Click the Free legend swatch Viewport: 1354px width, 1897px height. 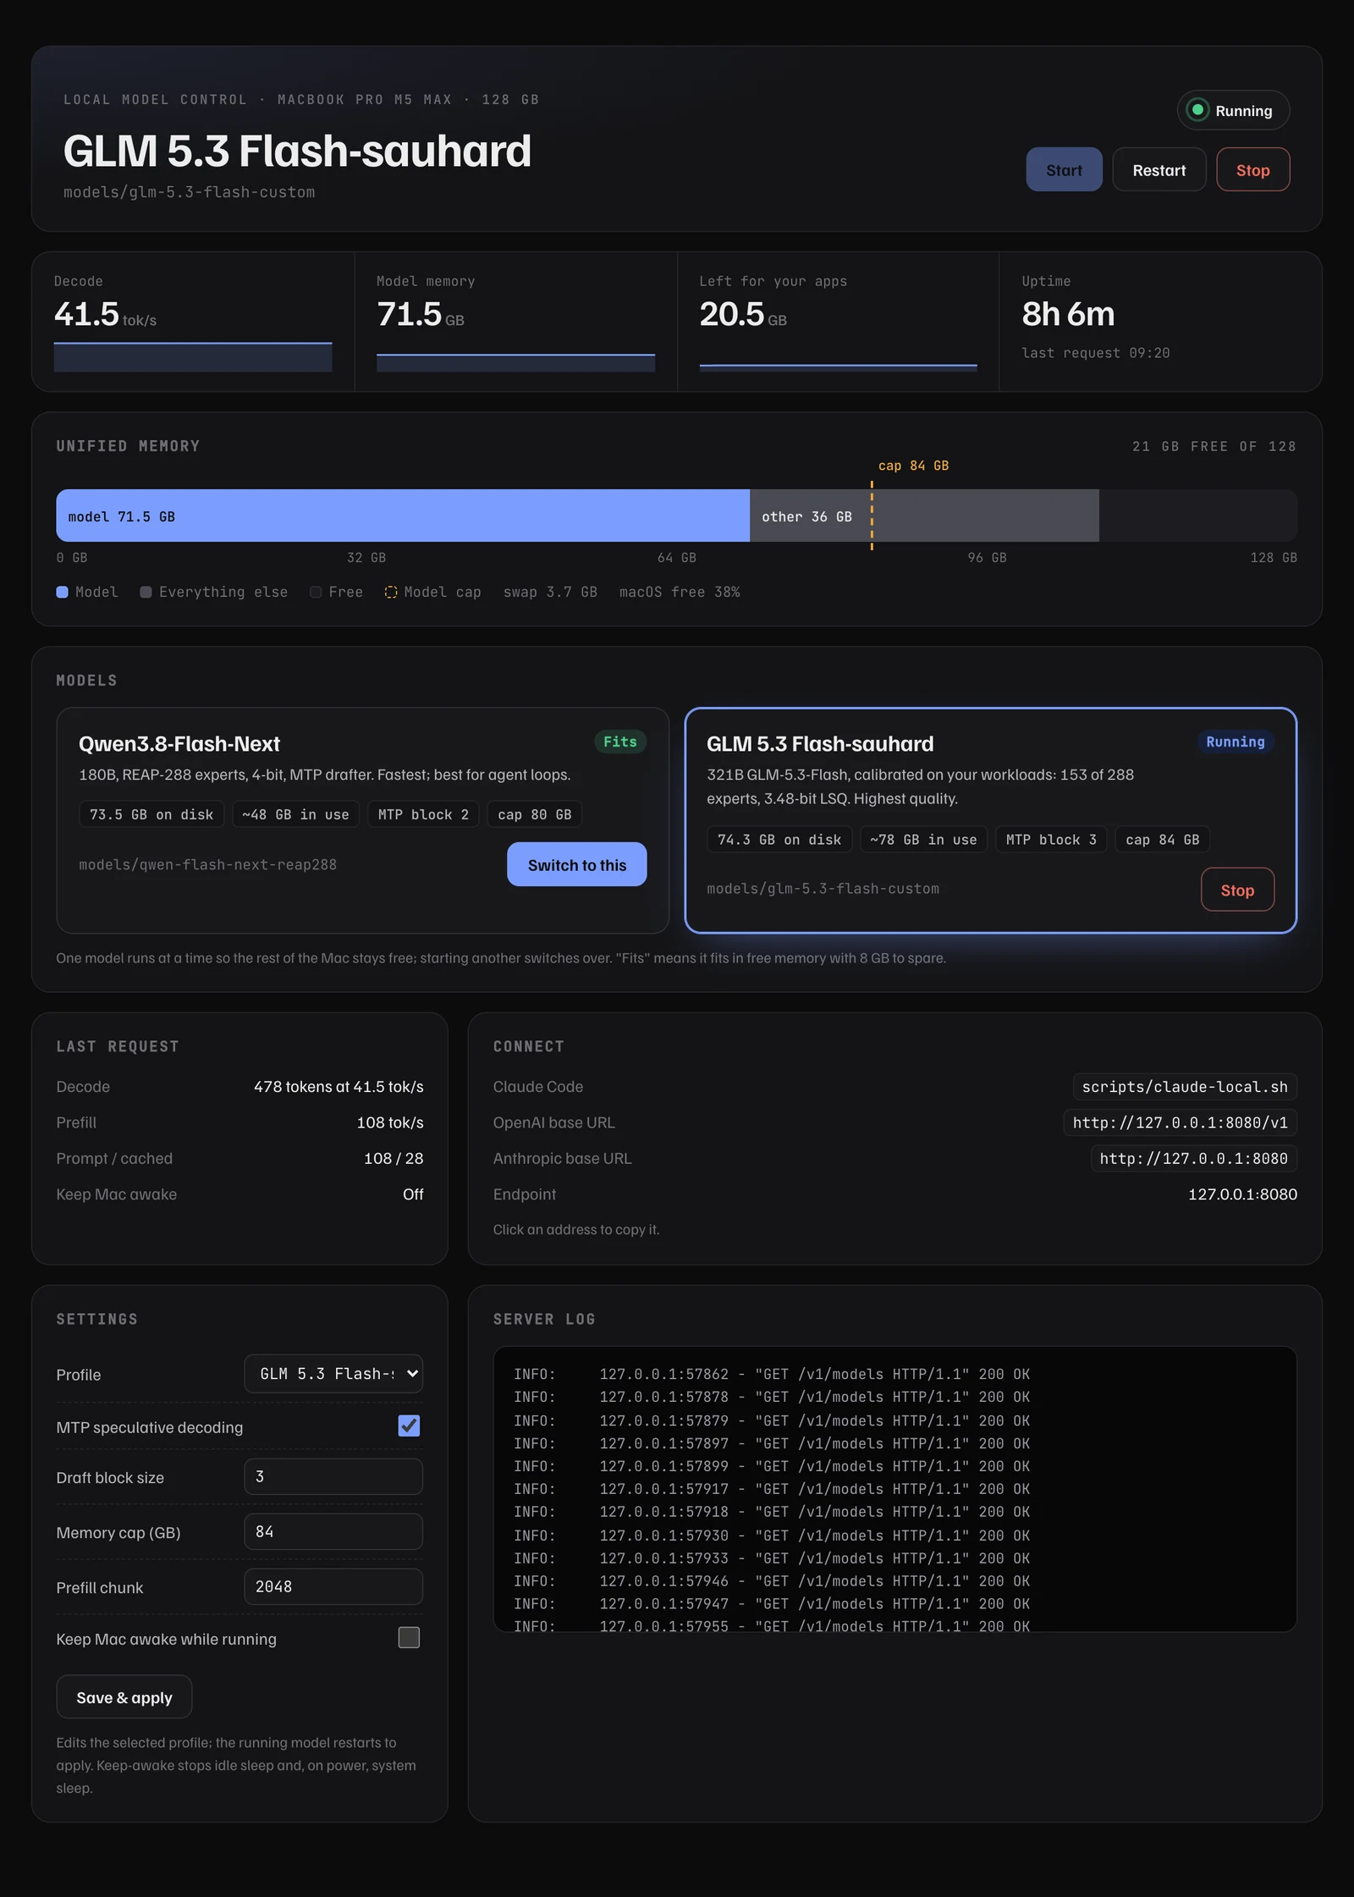[x=316, y=593]
